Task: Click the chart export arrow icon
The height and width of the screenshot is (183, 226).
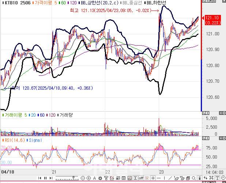Action: pos(118,178)
